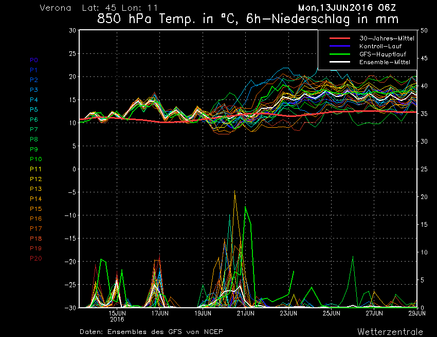Select the -25 temperature axis value
Viewport: 437px width, 337px height.
69,285
